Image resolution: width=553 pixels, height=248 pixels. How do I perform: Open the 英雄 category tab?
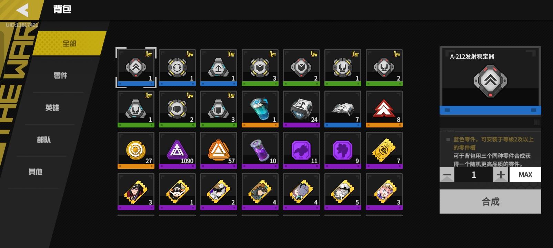pyautogui.click(x=52, y=107)
